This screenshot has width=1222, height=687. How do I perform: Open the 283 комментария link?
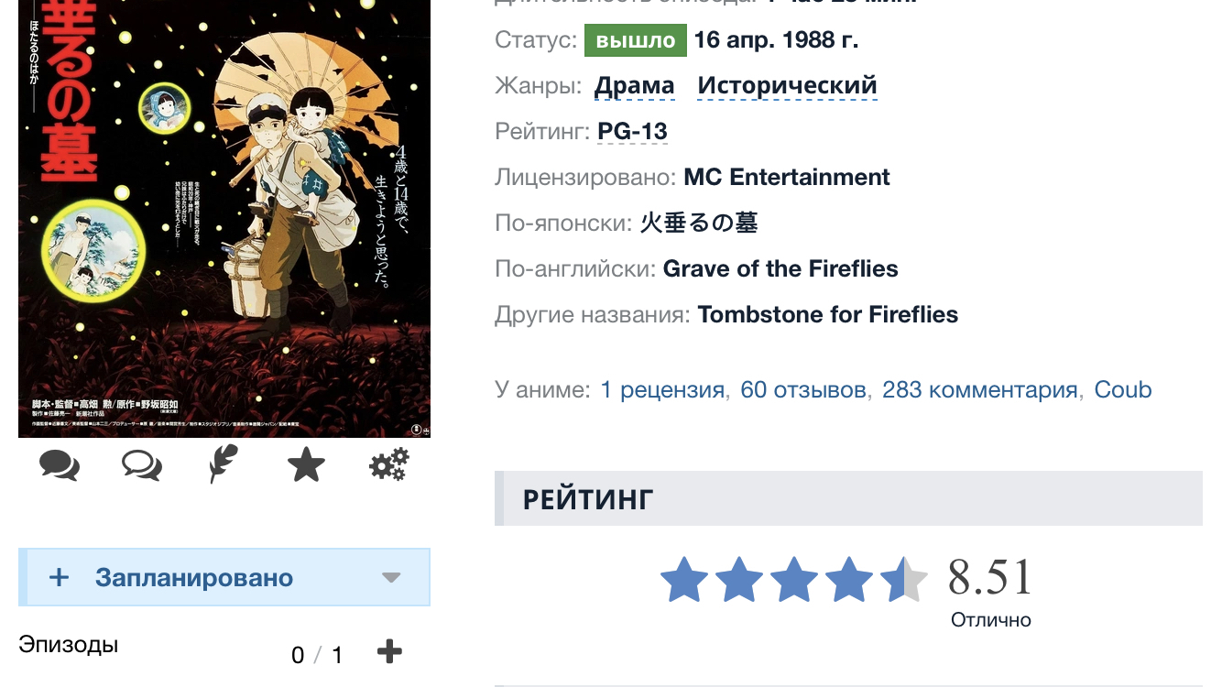tap(979, 389)
